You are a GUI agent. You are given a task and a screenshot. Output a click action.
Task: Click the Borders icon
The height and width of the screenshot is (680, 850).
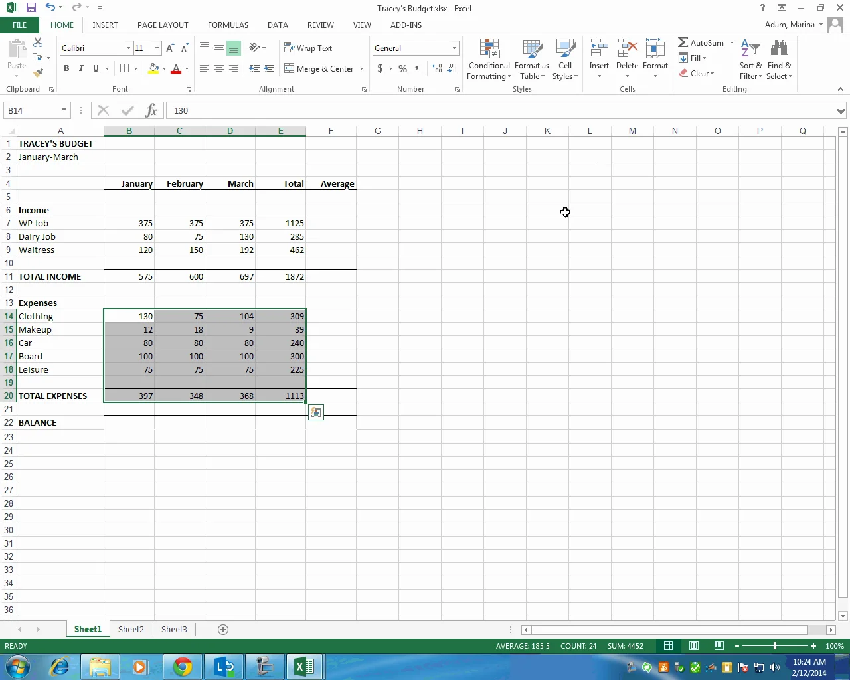[124, 68]
